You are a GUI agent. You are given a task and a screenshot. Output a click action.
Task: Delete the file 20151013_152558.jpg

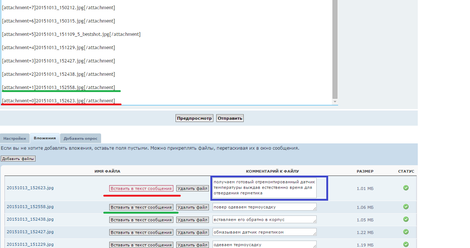pos(193,207)
